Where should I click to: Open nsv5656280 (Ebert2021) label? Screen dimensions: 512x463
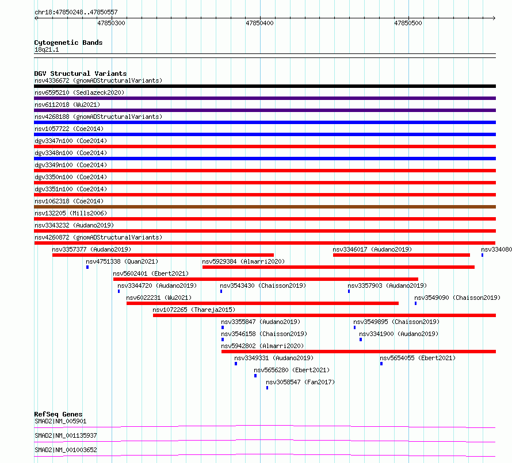(292, 370)
